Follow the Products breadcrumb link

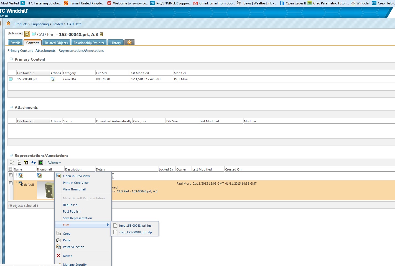(x=21, y=24)
